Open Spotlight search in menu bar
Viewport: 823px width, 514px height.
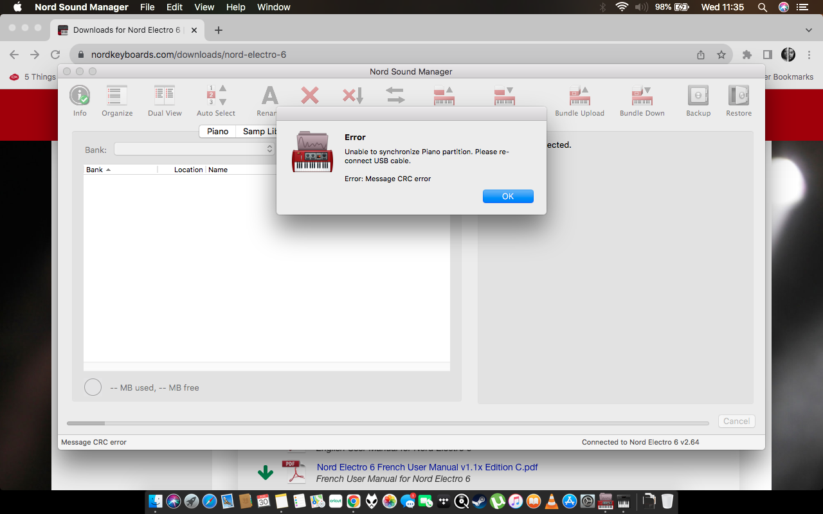763,7
